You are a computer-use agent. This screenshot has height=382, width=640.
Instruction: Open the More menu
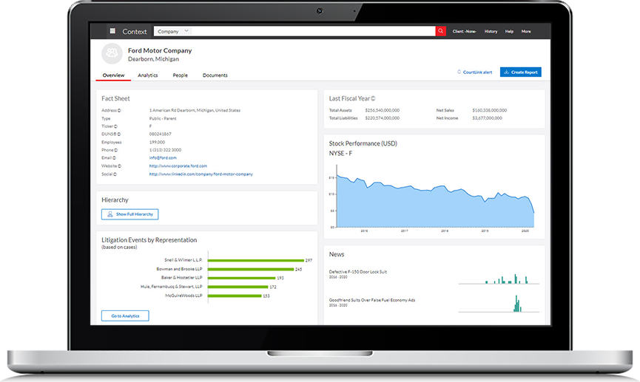pyautogui.click(x=526, y=31)
